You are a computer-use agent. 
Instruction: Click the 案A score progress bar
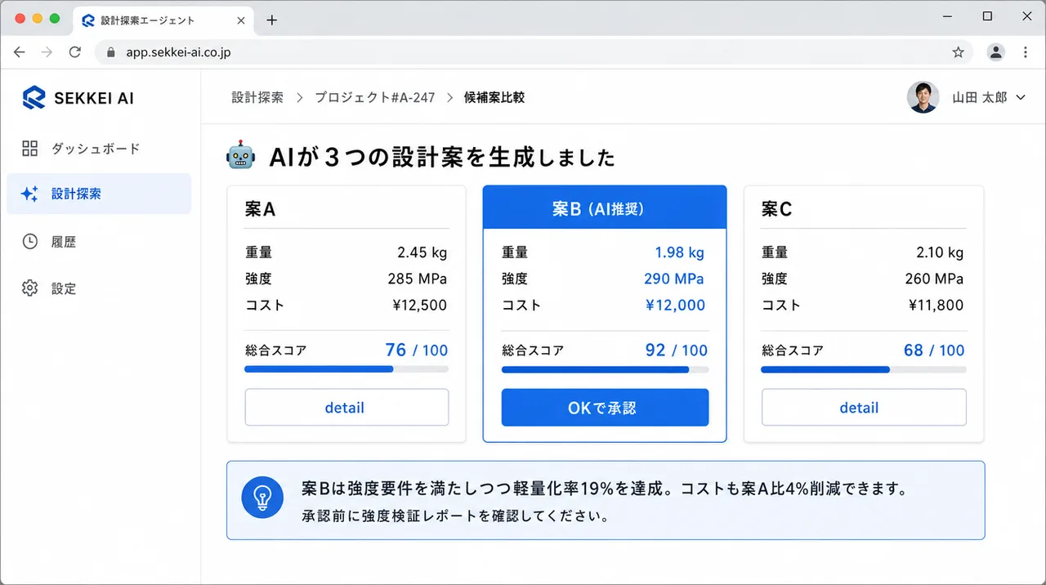tap(346, 369)
